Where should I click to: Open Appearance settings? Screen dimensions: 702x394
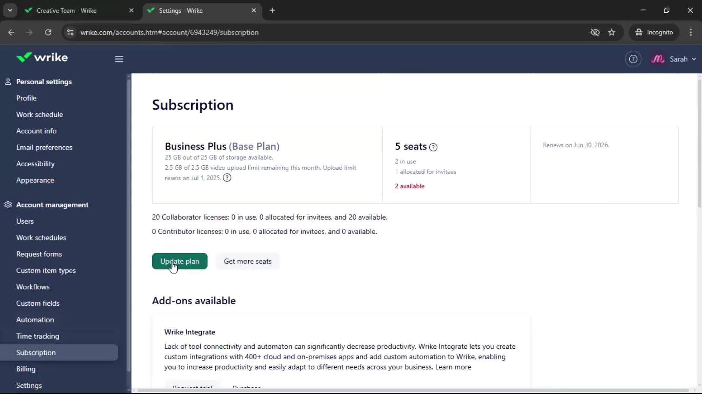click(35, 180)
